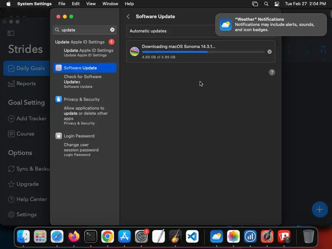Open Launchpad in the Dock
Viewport: 332px width, 249px height.
40,236
